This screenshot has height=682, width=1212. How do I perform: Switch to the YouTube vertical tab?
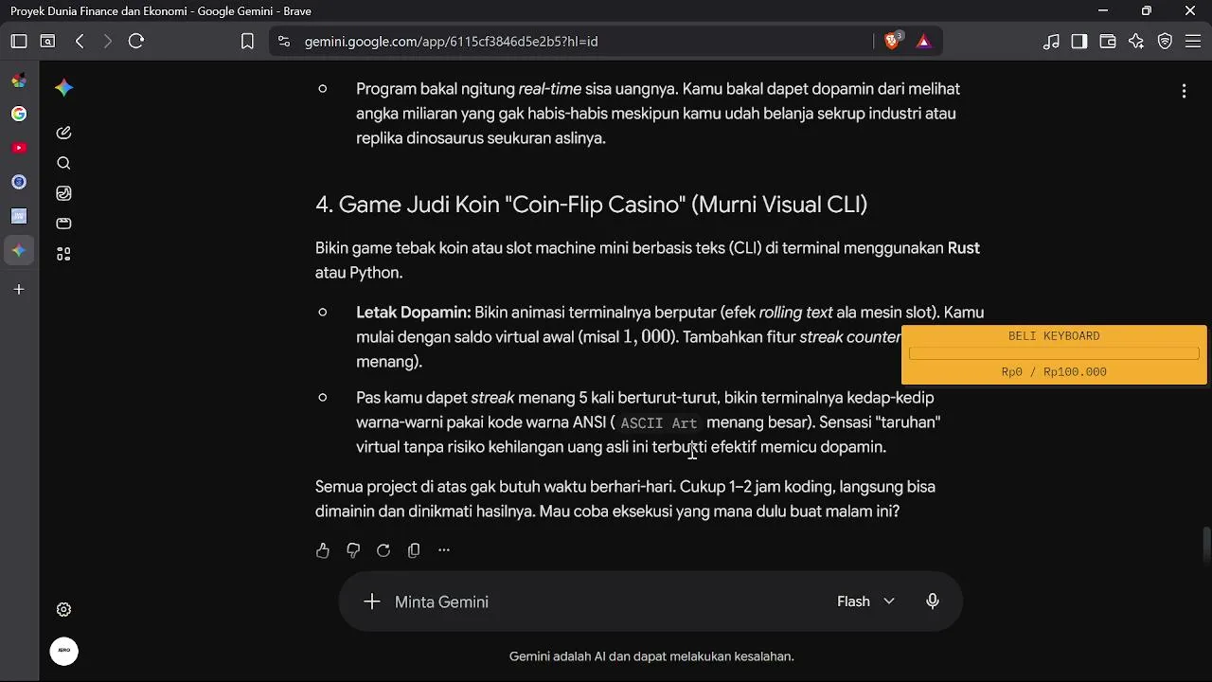19,148
